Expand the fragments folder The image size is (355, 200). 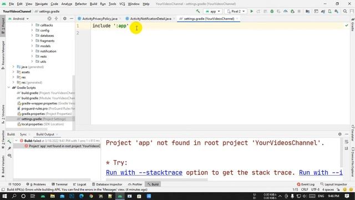32,41
